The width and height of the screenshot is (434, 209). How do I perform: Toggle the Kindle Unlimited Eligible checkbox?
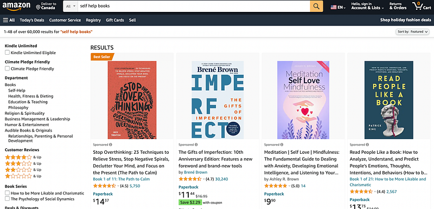[x=7, y=53]
